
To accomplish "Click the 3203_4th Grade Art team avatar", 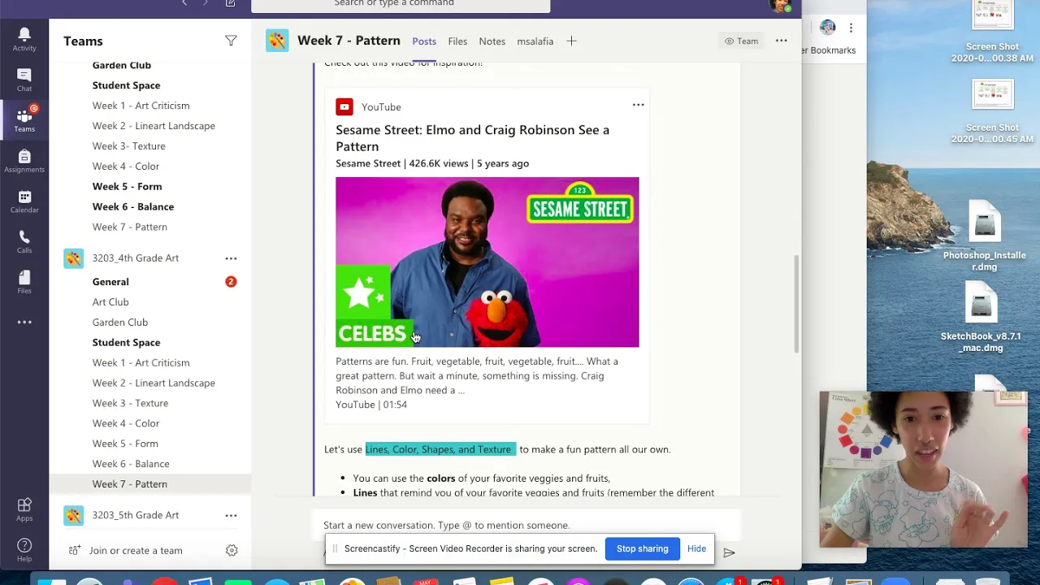I will tap(74, 258).
